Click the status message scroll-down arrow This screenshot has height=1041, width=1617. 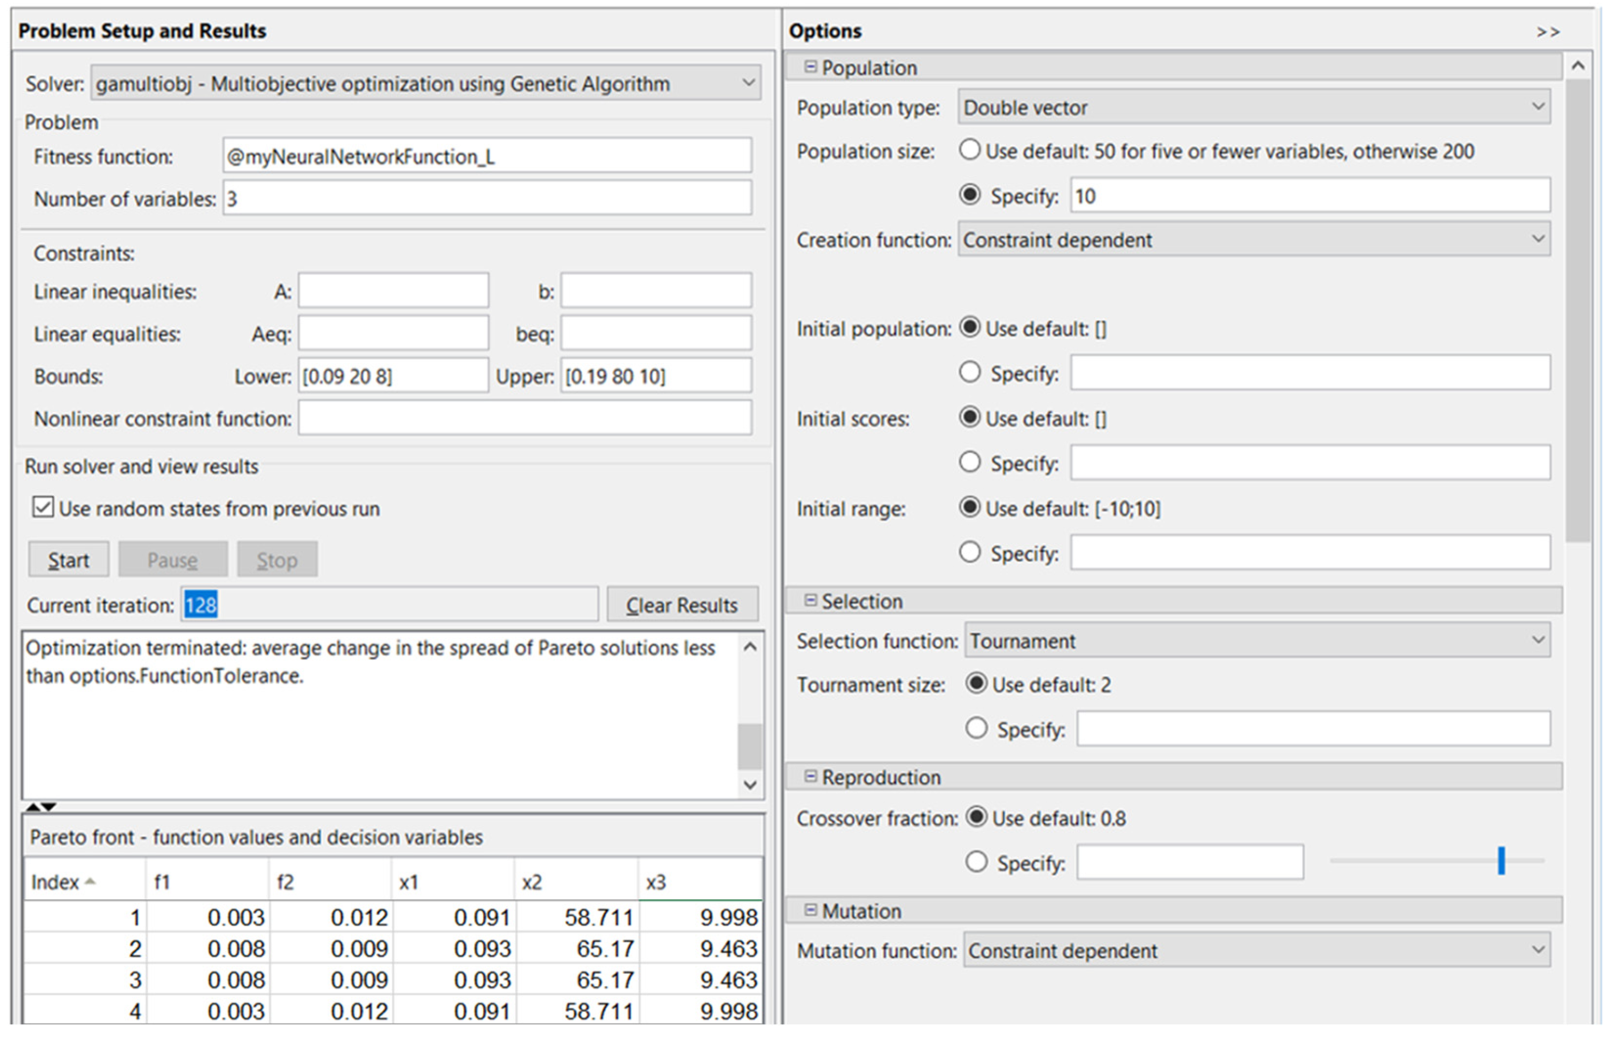[750, 785]
